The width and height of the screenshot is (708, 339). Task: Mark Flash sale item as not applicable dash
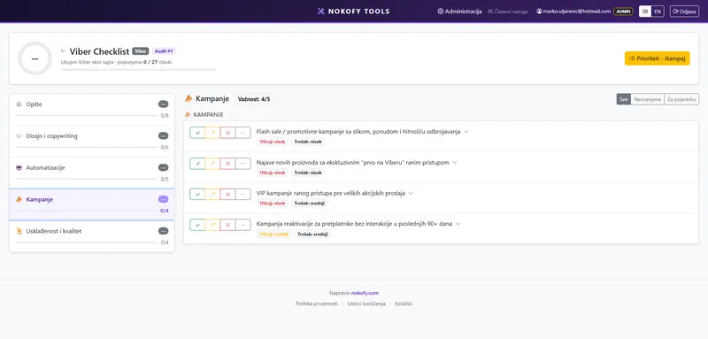point(242,133)
